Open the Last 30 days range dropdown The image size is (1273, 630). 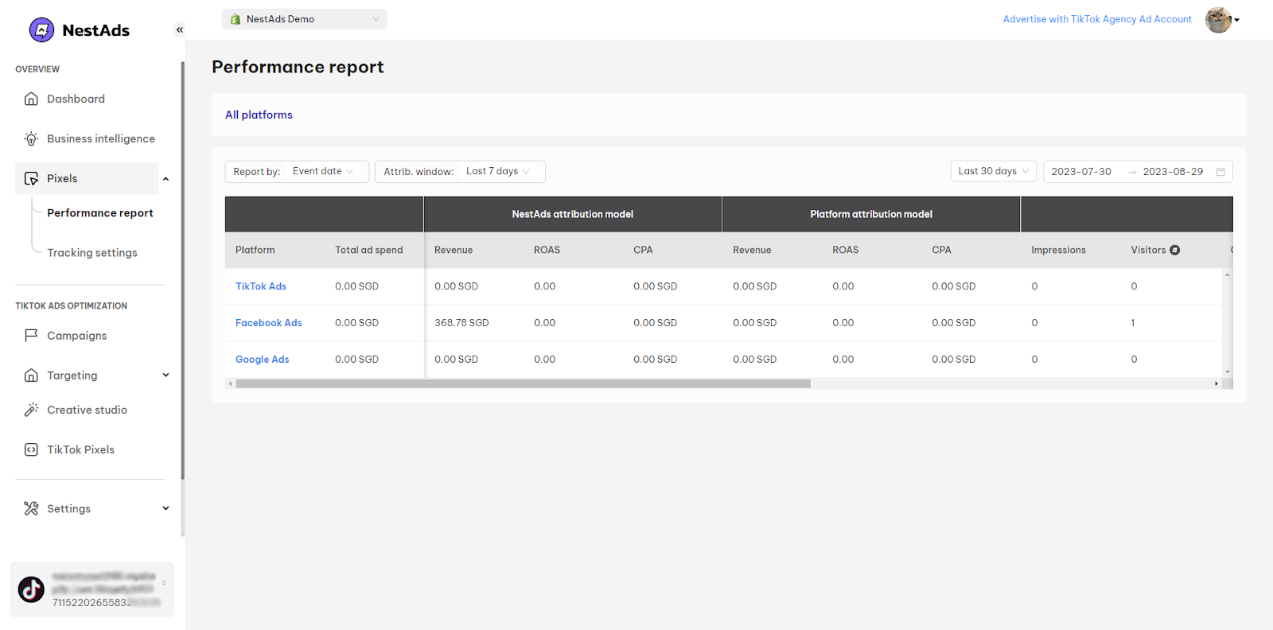993,171
